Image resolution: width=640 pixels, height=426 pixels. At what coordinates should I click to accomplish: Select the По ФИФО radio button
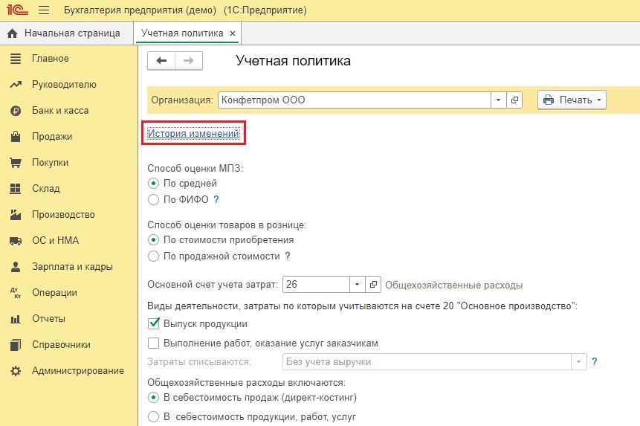tap(153, 199)
